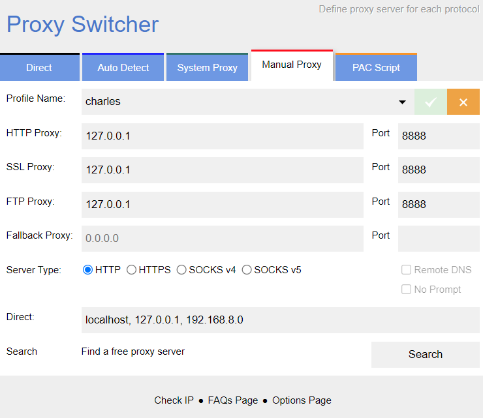Choose SOCKS v4 server type
Viewport: 483px width, 418px height.
pos(181,270)
